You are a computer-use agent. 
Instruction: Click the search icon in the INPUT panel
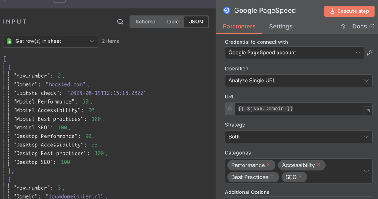click(120, 22)
